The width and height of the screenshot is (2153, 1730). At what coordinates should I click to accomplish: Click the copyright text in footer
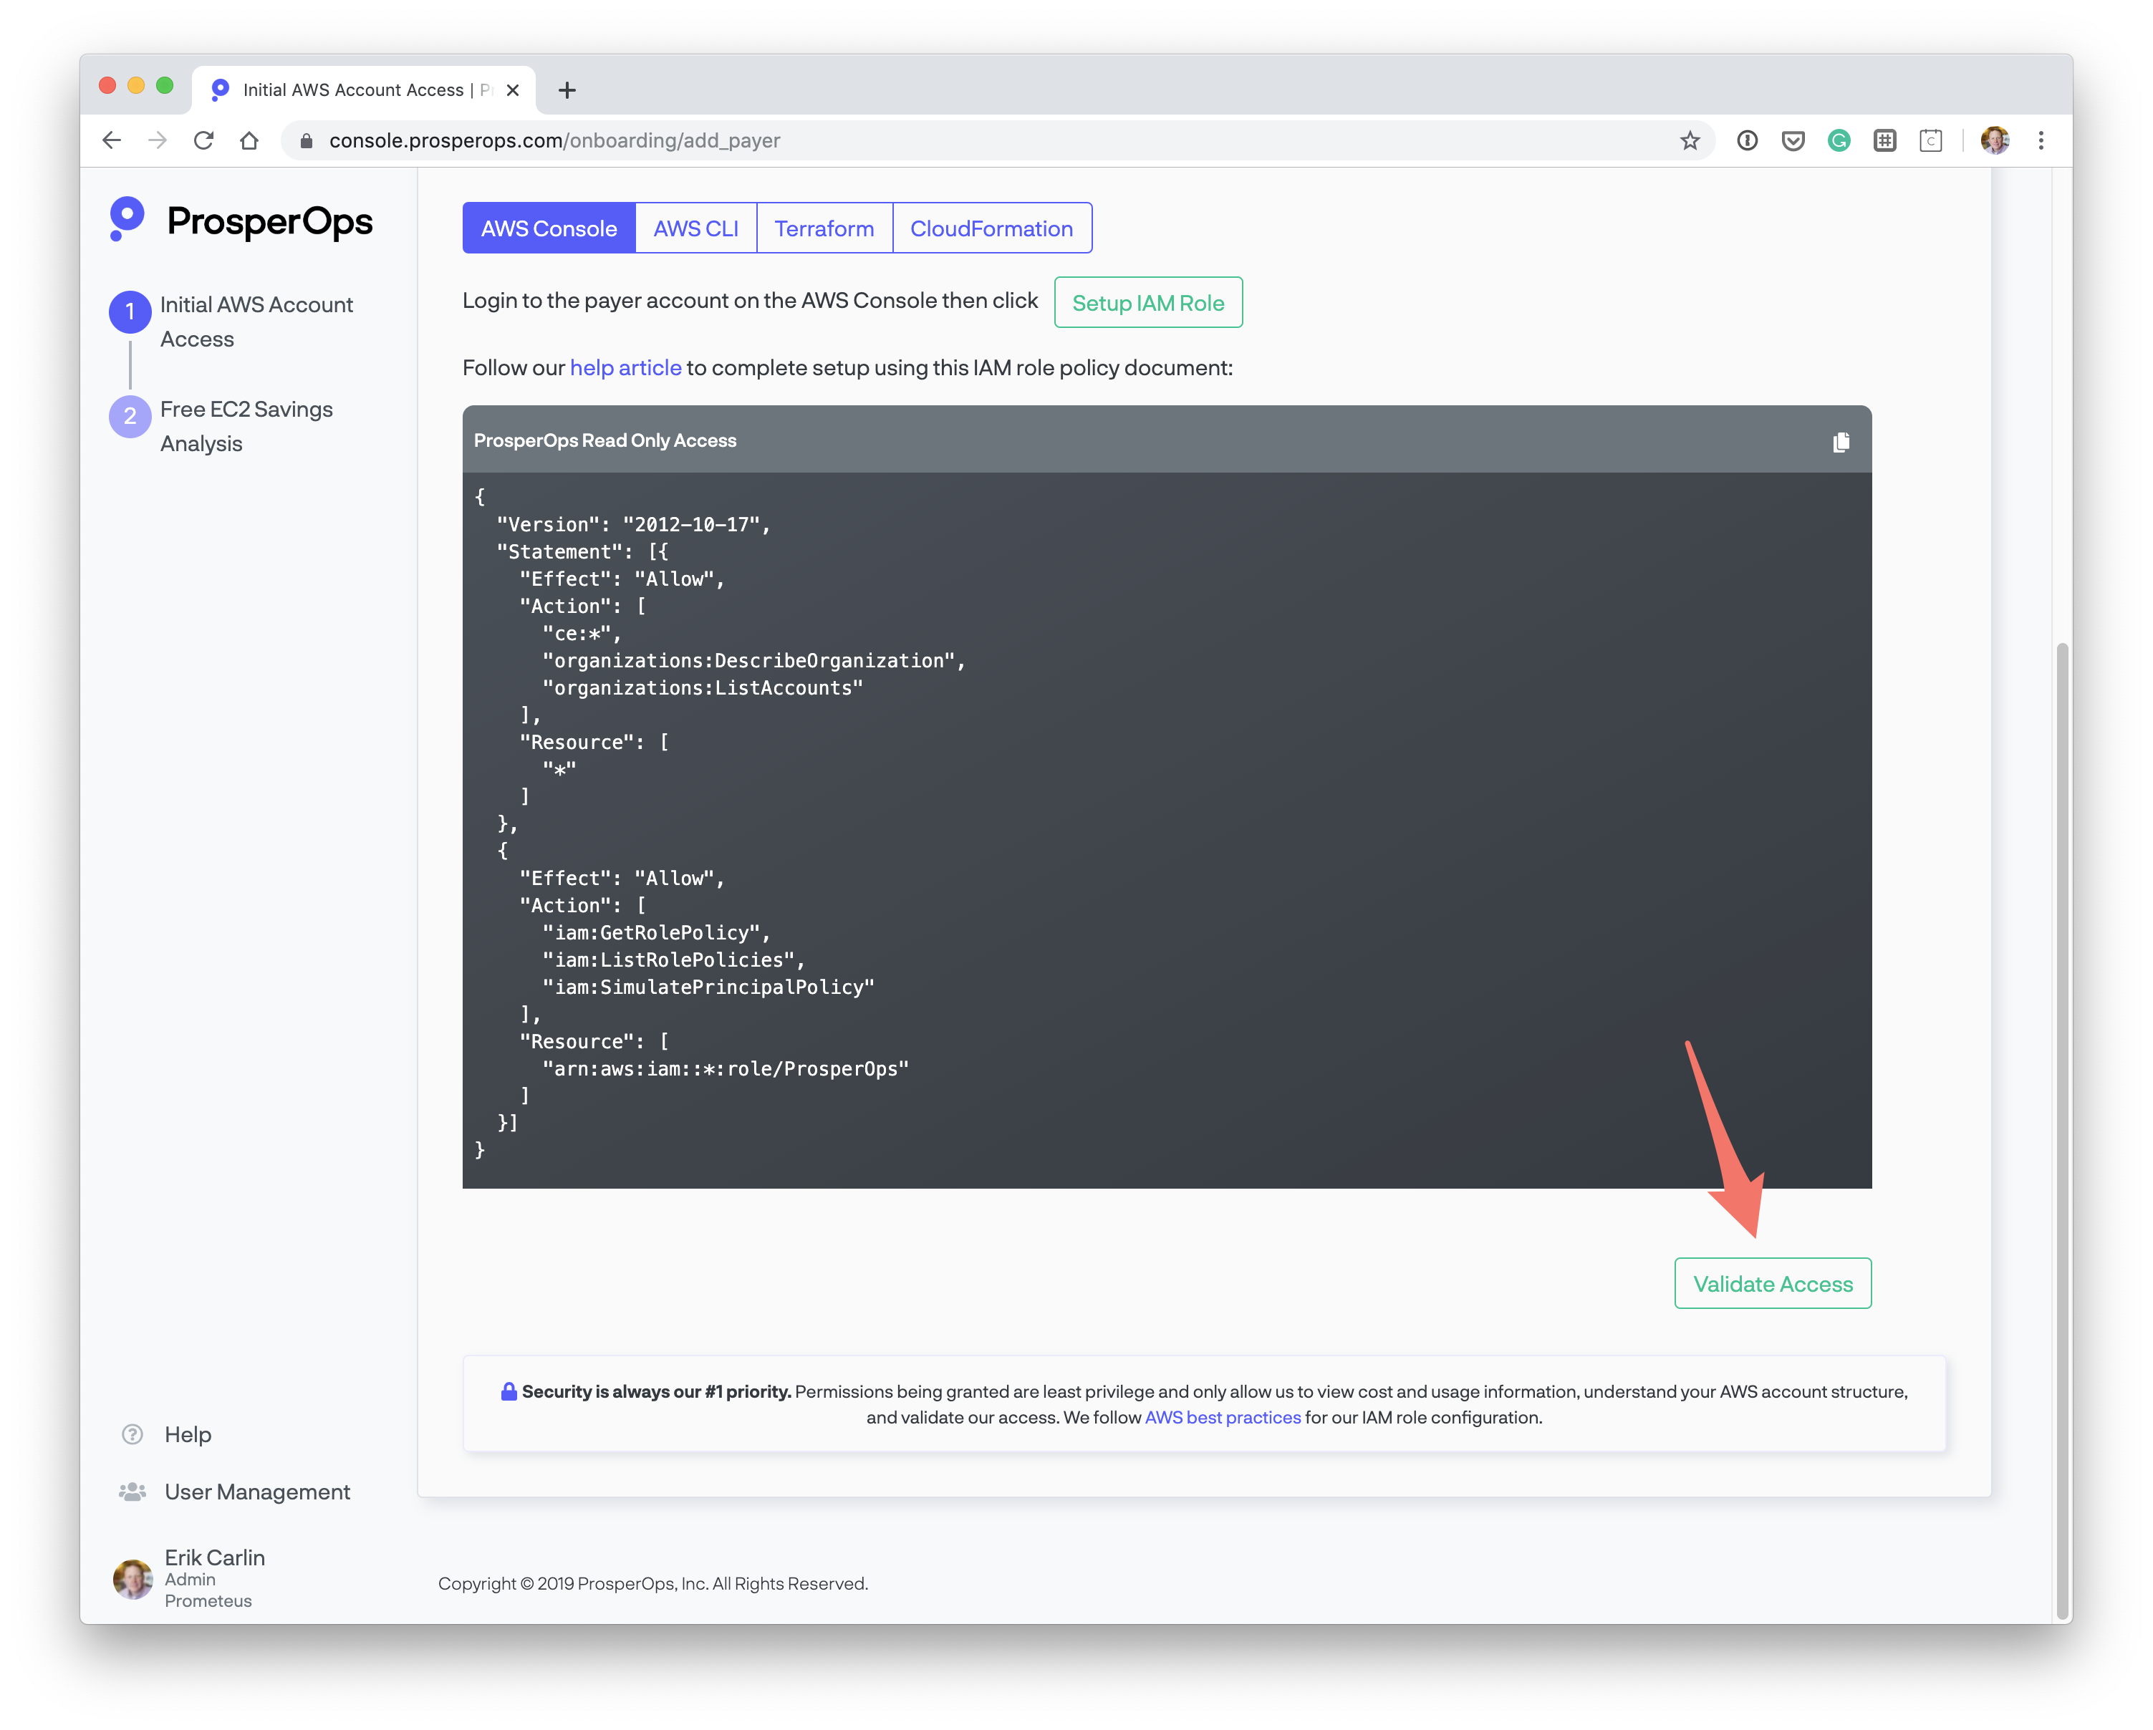coord(653,1583)
